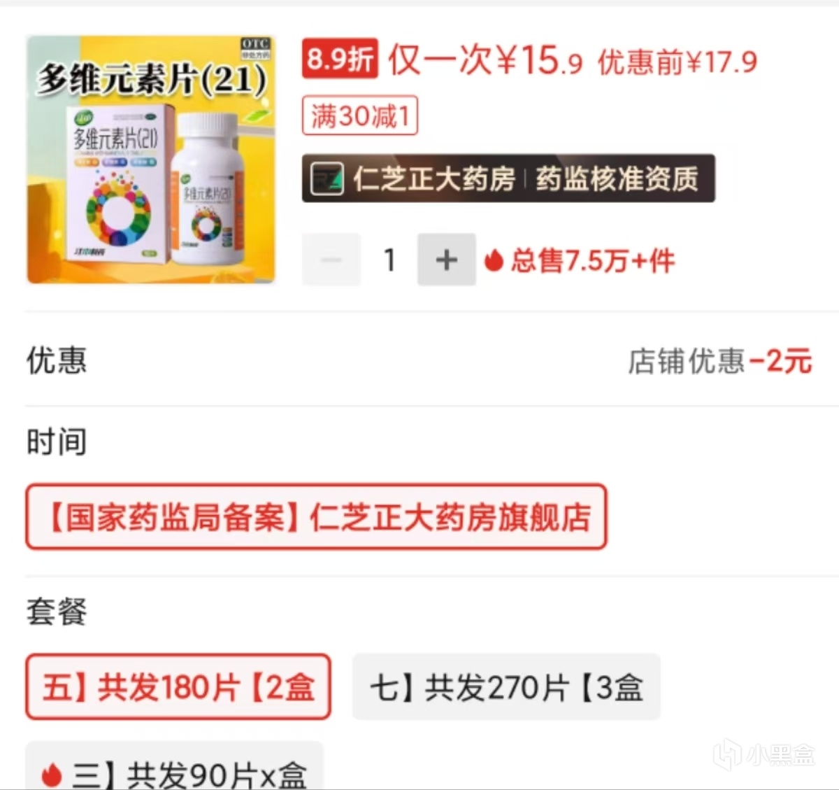
Task: Tap the flame icon on 三】共发90片 option
Action: pos(51,775)
